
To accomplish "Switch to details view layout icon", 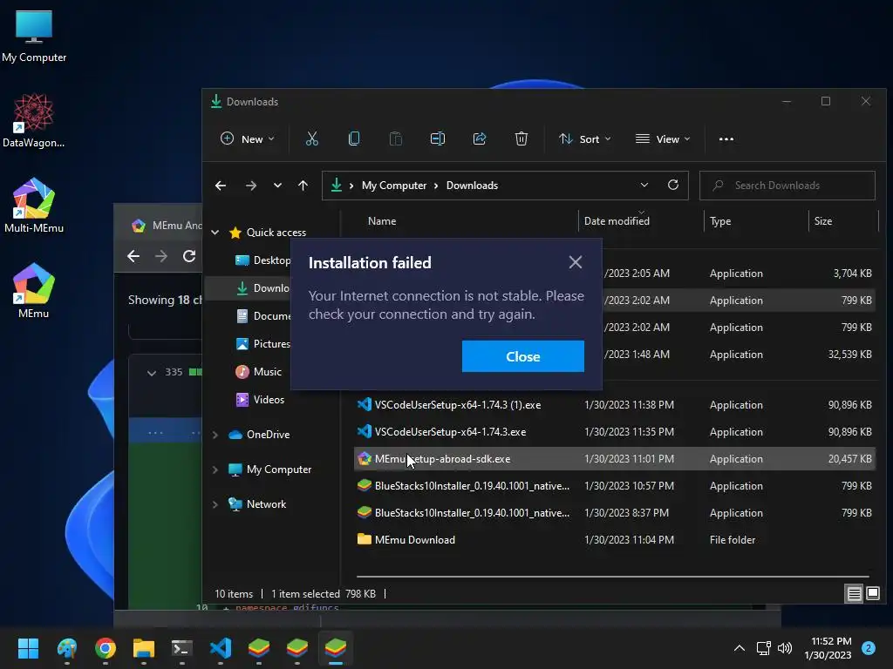I will click(x=855, y=594).
